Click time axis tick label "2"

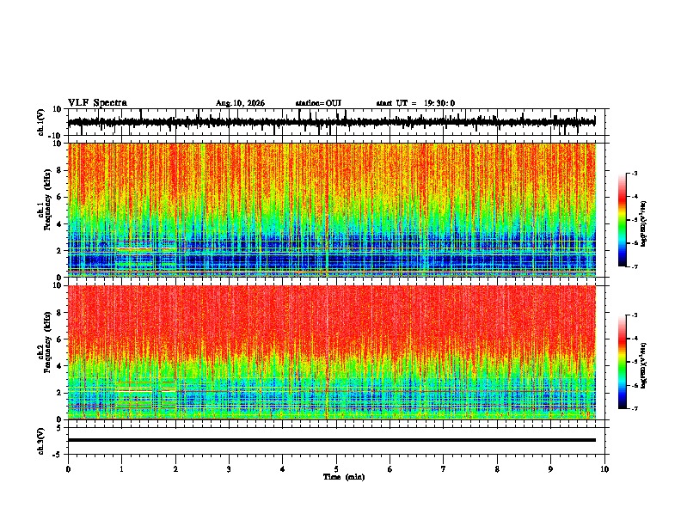point(175,469)
